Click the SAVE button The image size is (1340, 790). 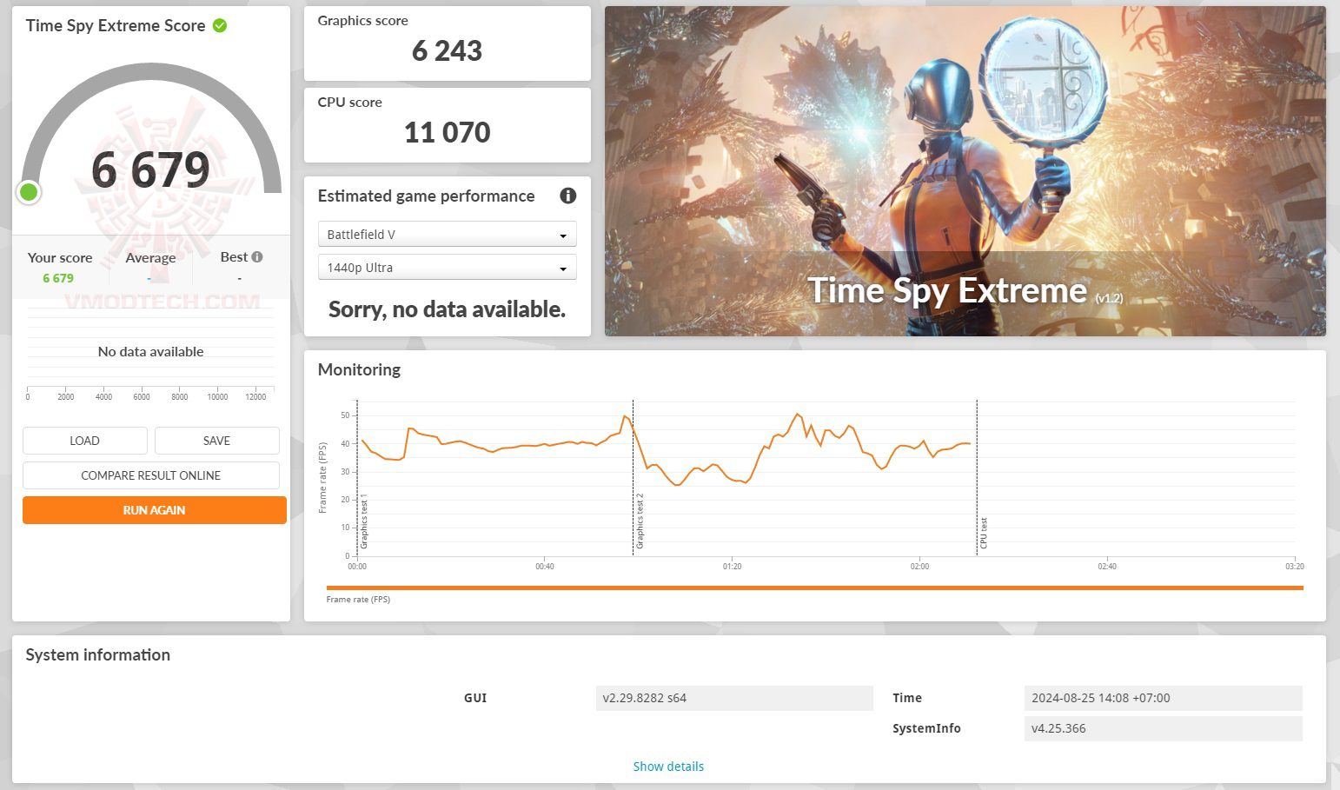point(216,441)
